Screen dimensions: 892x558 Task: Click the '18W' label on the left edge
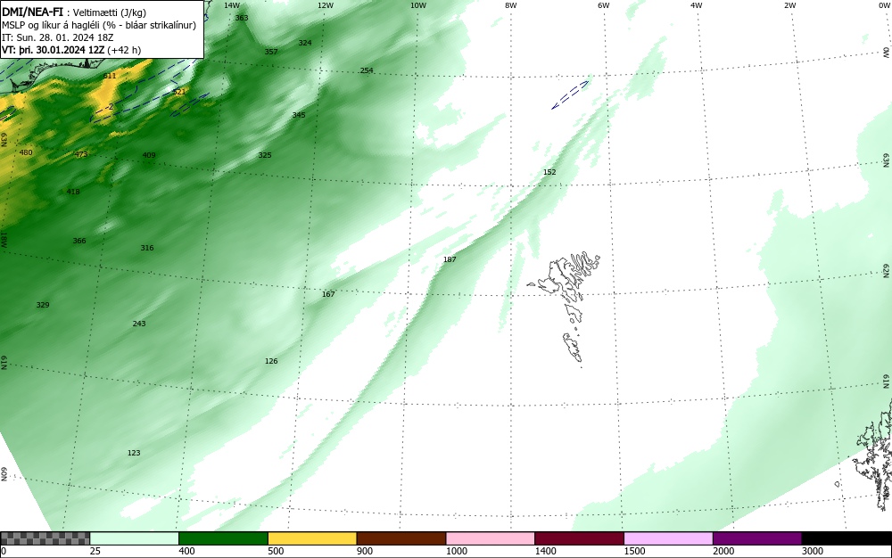pyautogui.click(x=4, y=239)
